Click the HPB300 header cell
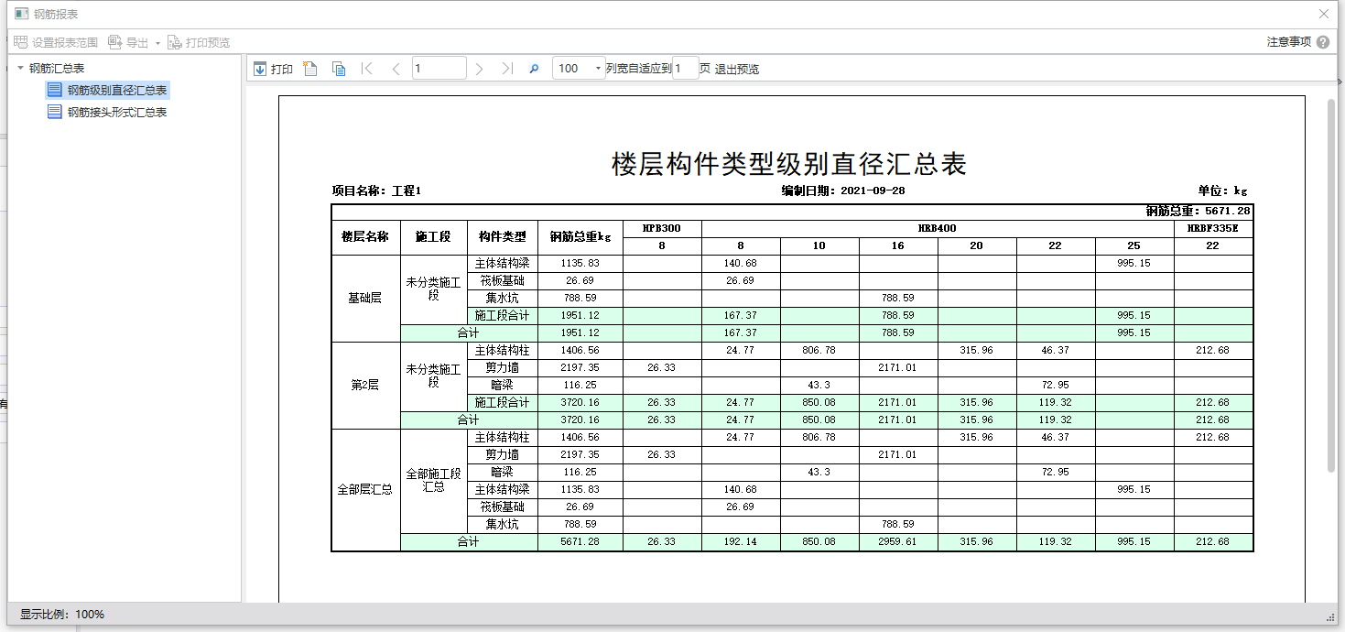1345x632 pixels. [662, 228]
